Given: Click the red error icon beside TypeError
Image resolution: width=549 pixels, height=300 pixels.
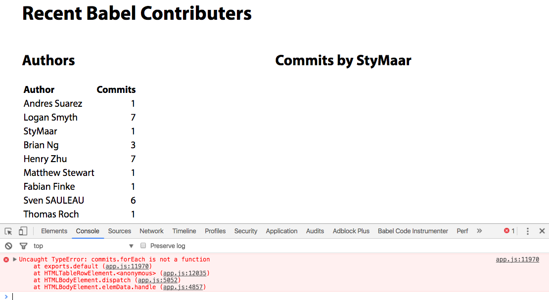Looking at the screenshot, I should [6, 260].
